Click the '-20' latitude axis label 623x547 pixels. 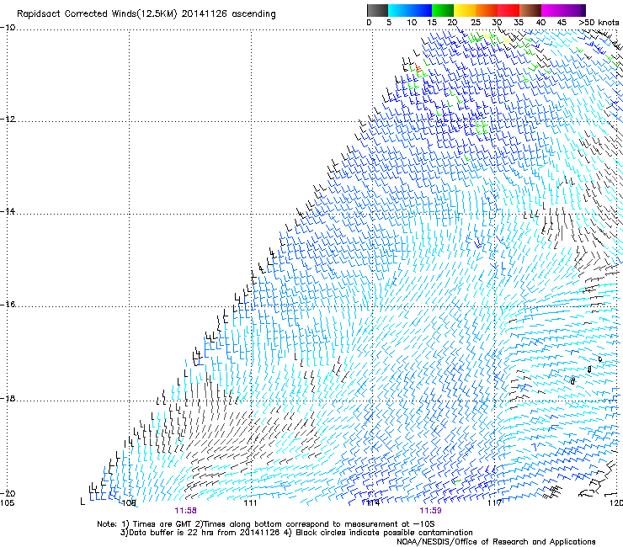[x=8, y=493]
